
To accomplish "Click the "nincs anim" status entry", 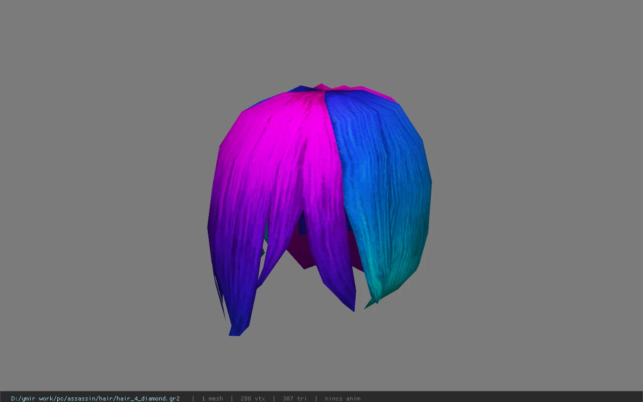I will [x=343, y=398].
